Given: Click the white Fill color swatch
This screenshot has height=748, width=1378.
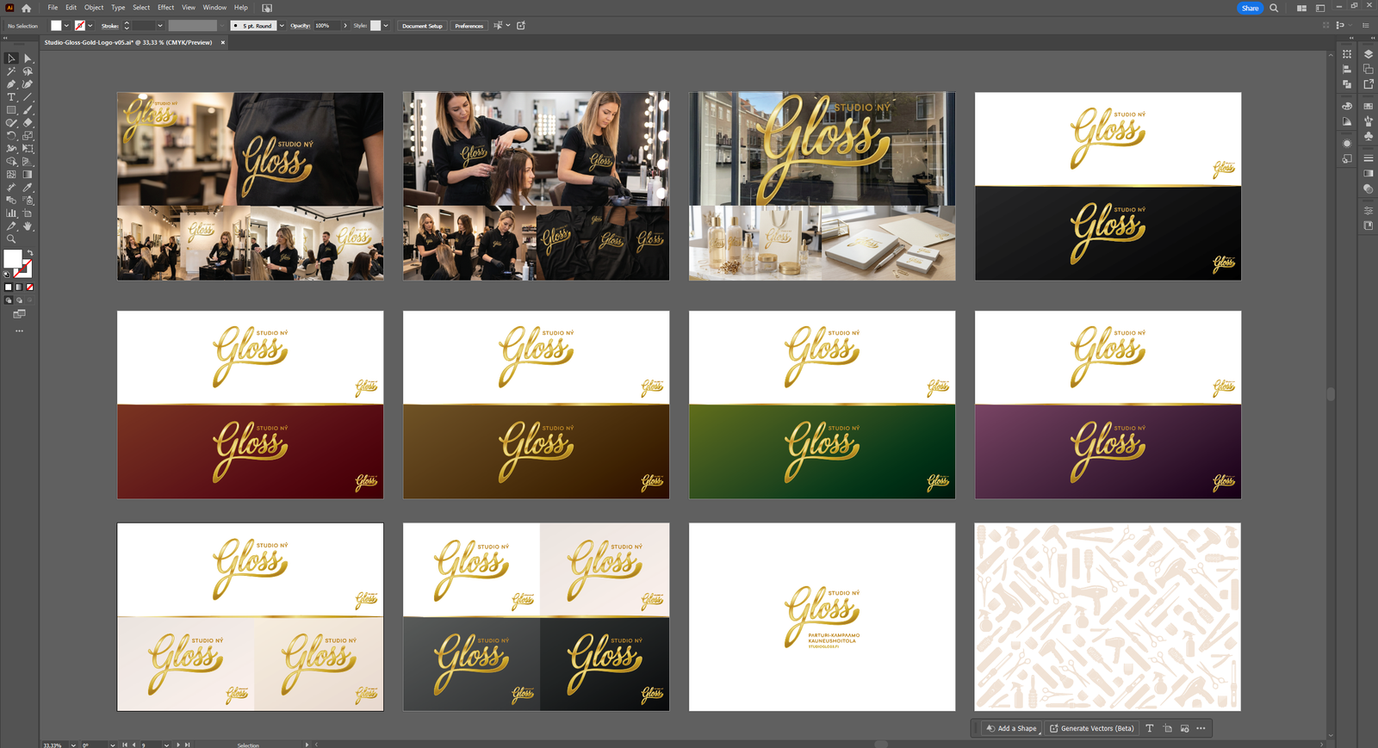Looking at the screenshot, I should [x=13, y=259].
